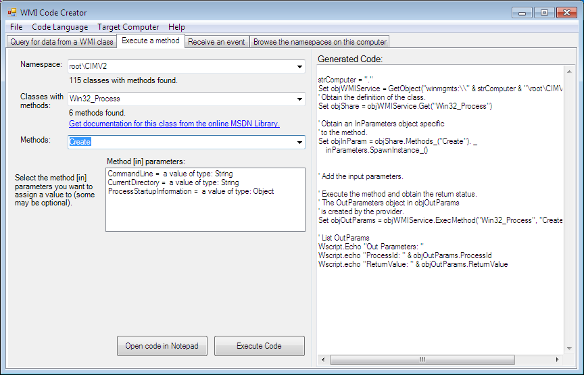Open the Target Computer menu

128,27
